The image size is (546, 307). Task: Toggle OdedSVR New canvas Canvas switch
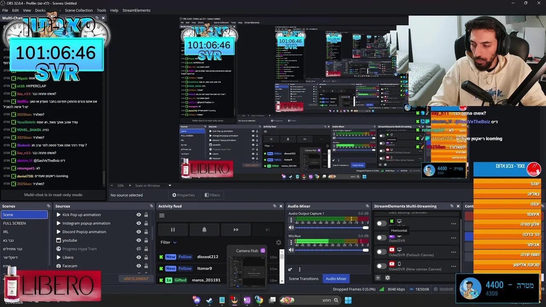point(381,266)
